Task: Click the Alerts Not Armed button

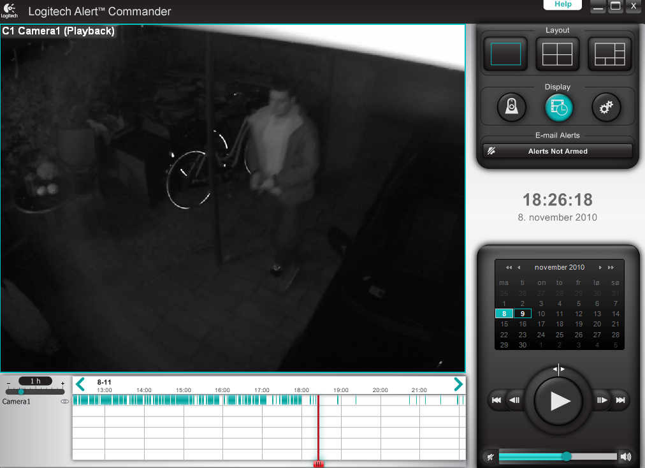Action: pyautogui.click(x=558, y=151)
